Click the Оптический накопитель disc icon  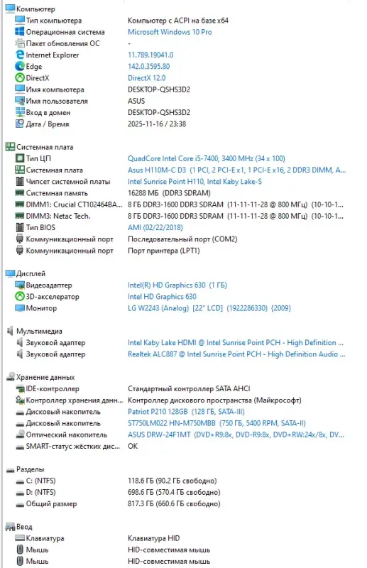coord(20,435)
